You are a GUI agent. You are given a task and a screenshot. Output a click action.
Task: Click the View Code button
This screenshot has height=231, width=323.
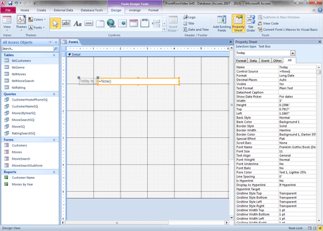268,24
